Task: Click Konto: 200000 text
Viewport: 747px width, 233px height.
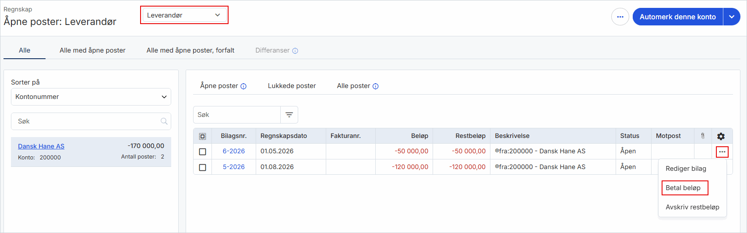Action: [39, 157]
